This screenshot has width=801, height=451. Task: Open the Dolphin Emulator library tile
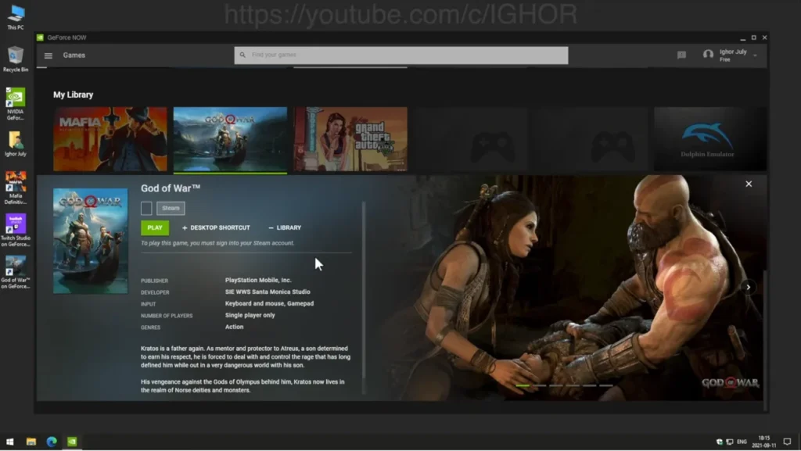[709, 139]
